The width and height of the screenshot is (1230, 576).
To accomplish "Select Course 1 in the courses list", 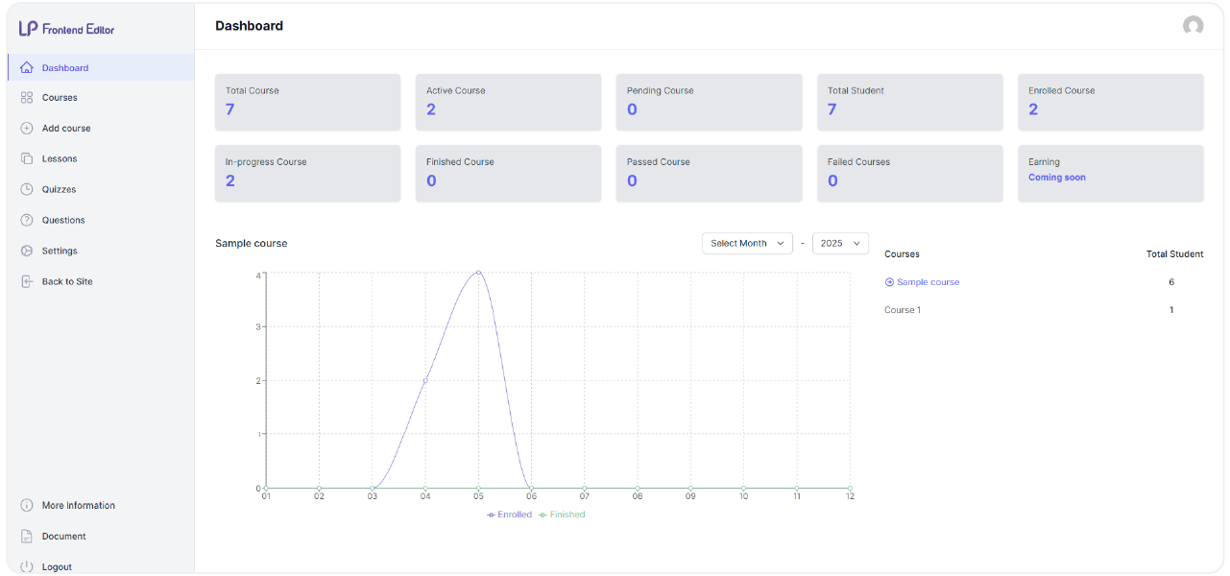I will pyautogui.click(x=903, y=310).
